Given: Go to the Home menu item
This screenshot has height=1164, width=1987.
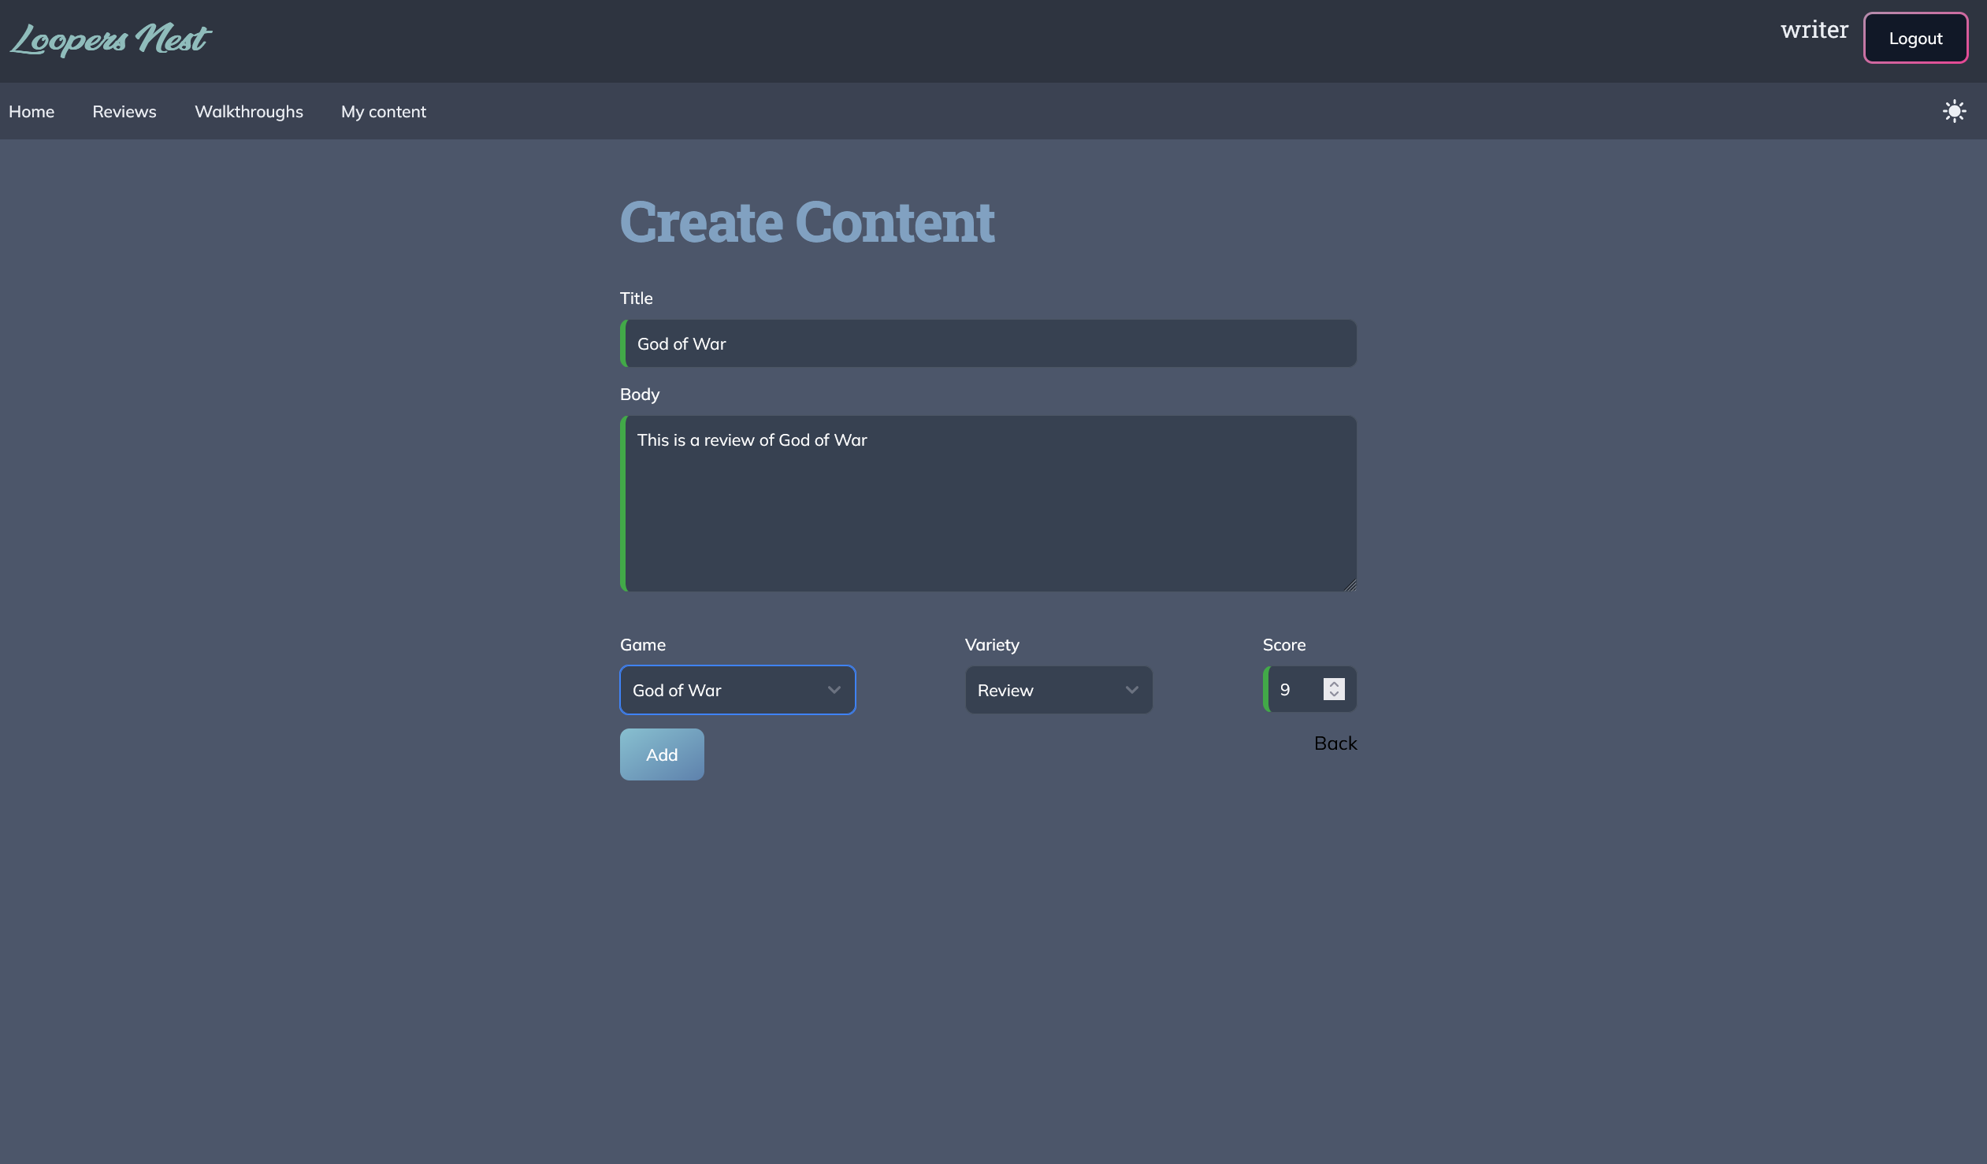Looking at the screenshot, I should pyautogui.click(x=32, y=111).
